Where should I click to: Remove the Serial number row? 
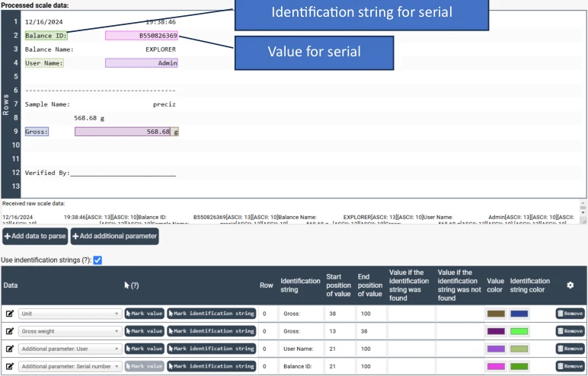coord(570,366)
